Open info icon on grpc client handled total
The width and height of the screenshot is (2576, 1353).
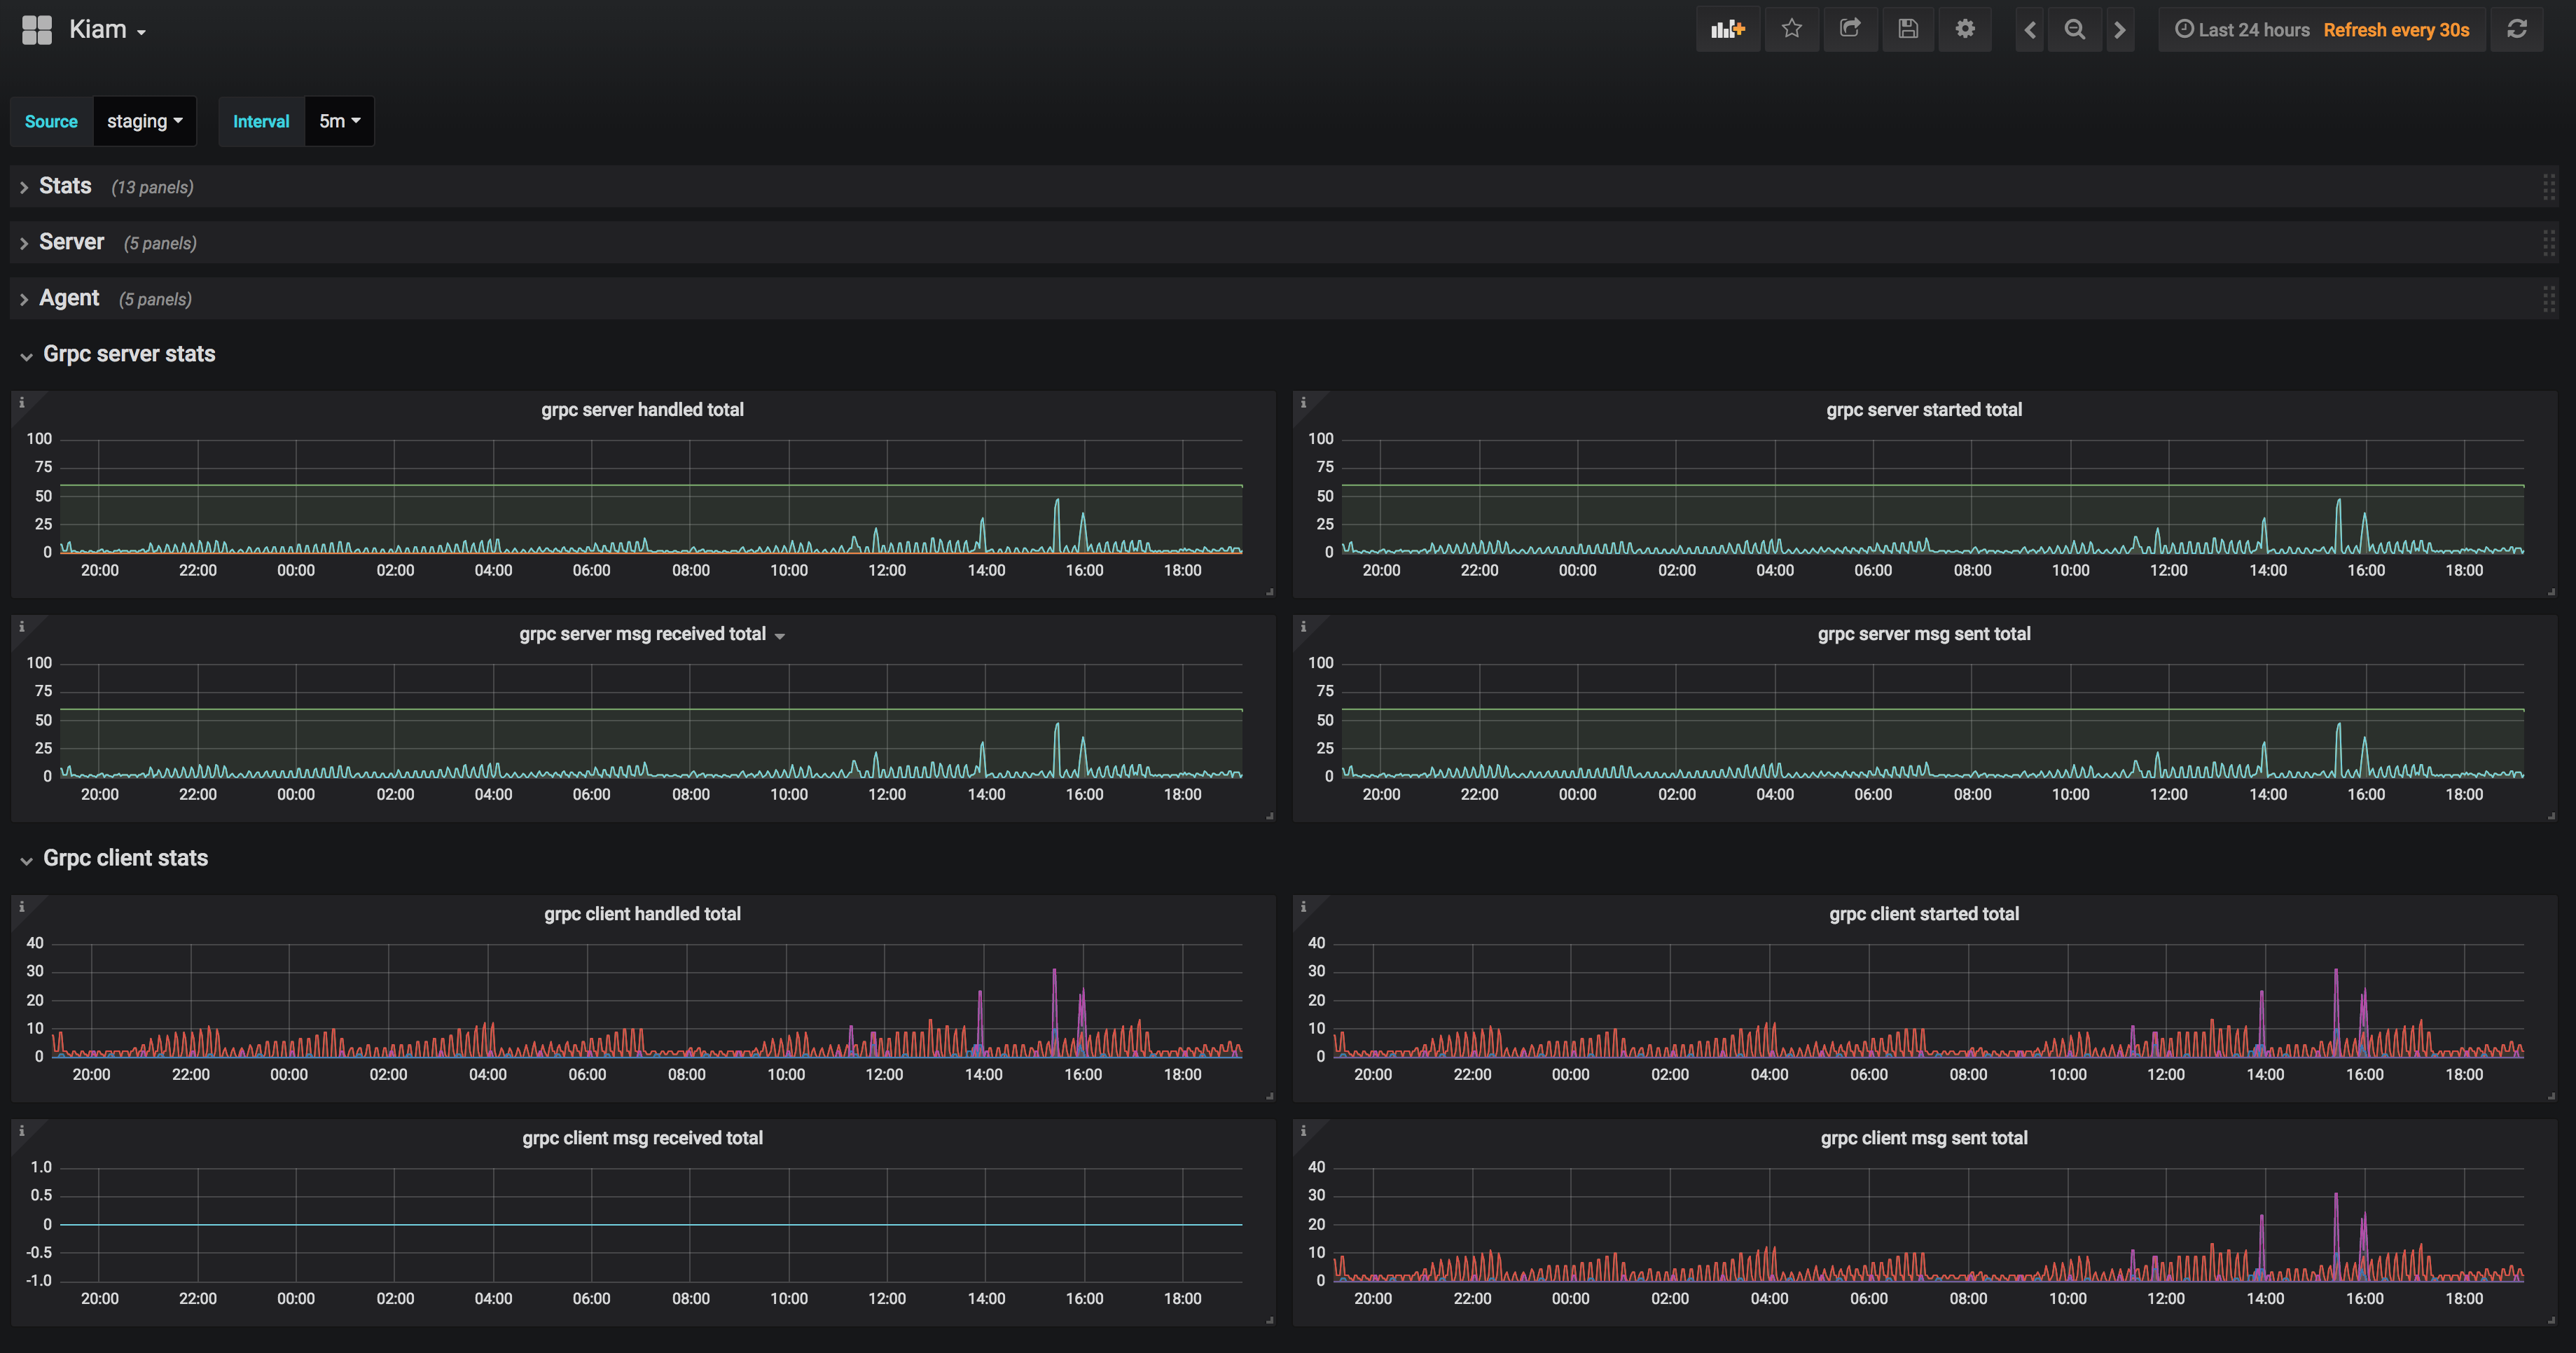click(21, 907)
